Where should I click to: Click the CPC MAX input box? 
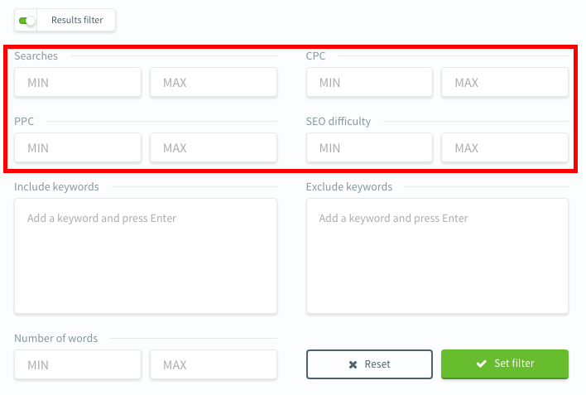(504, 83)
